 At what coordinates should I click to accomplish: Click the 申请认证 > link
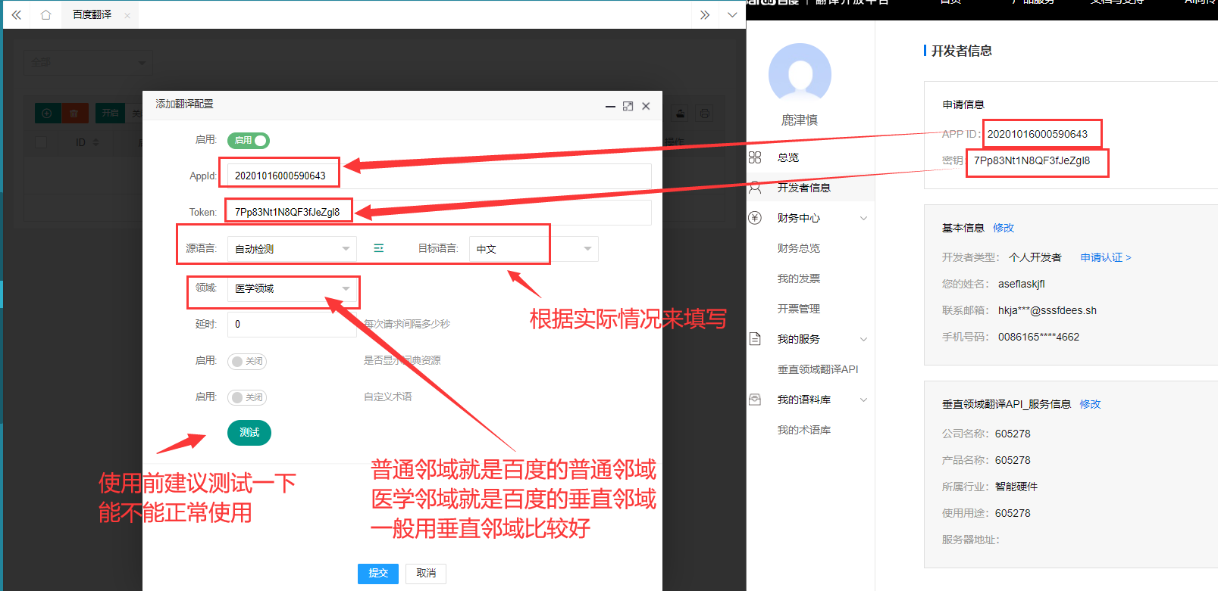point(1106,257)
